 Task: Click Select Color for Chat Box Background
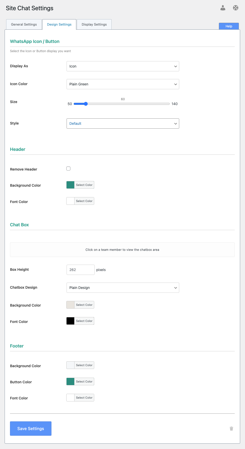point(84,305)
